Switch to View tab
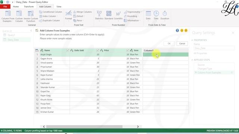Image resolution: width=239 pixels, height=134 pixels. pyautogui.click(x=59, y=7)
